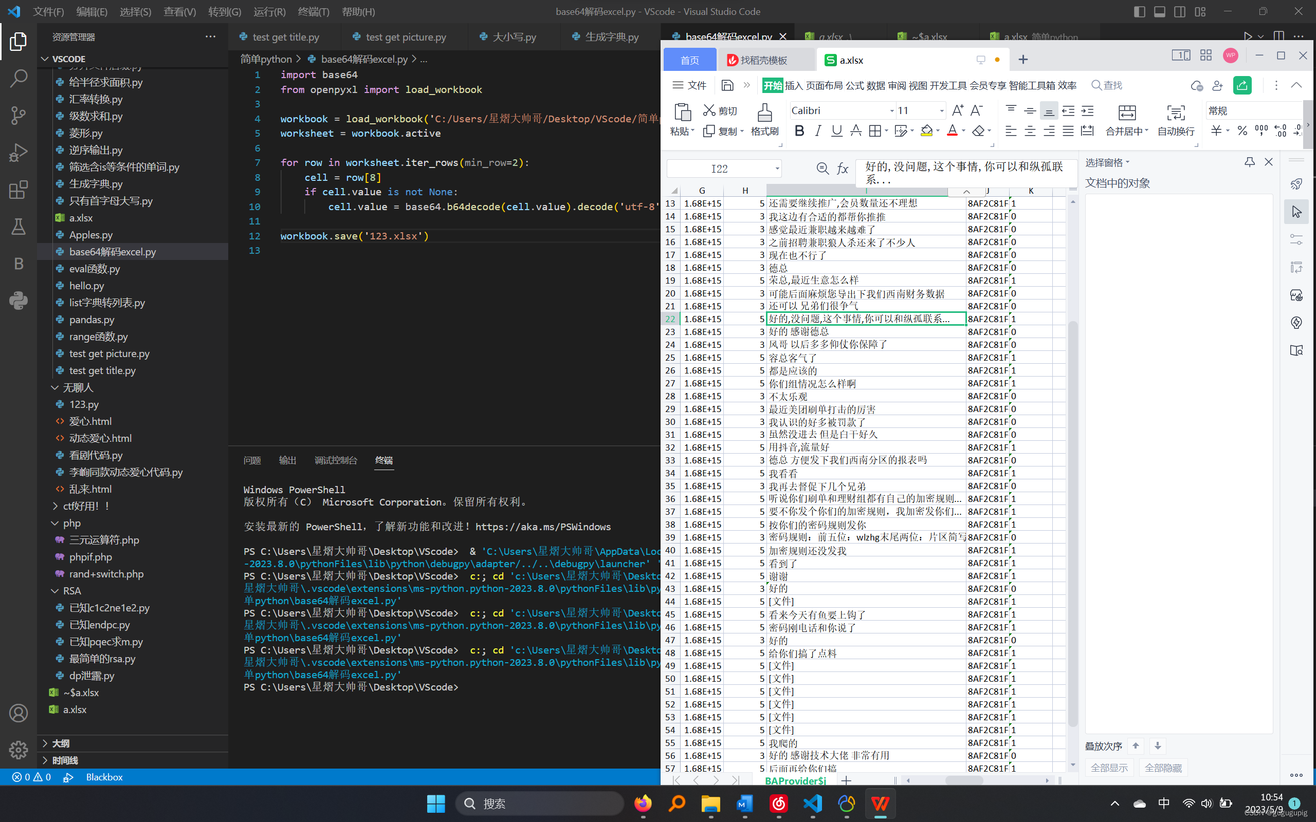Open the Testing flask icon

tap(19, 227)
